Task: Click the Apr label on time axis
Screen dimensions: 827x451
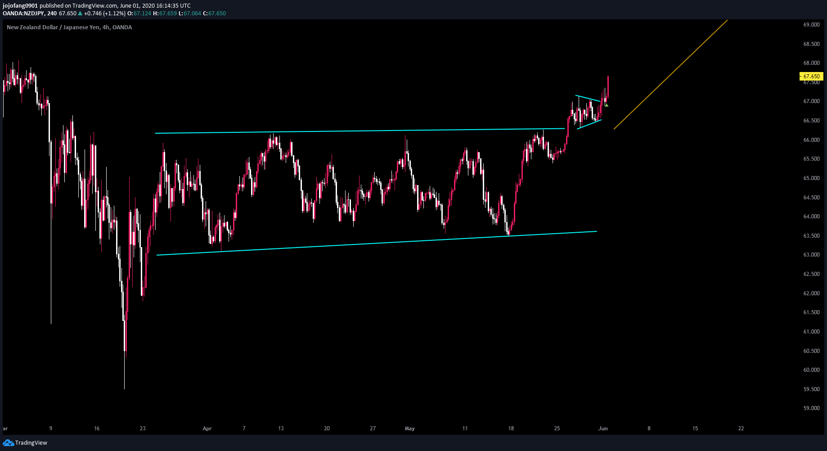Action: tap(207, 428)
